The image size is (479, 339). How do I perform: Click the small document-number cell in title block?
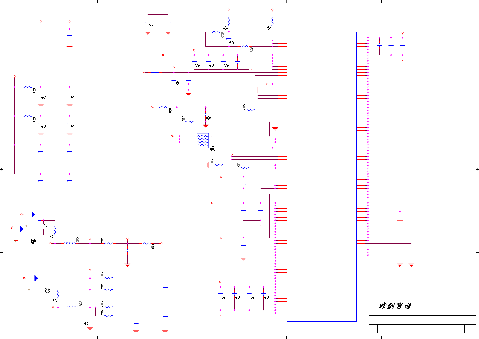[373, 329]
